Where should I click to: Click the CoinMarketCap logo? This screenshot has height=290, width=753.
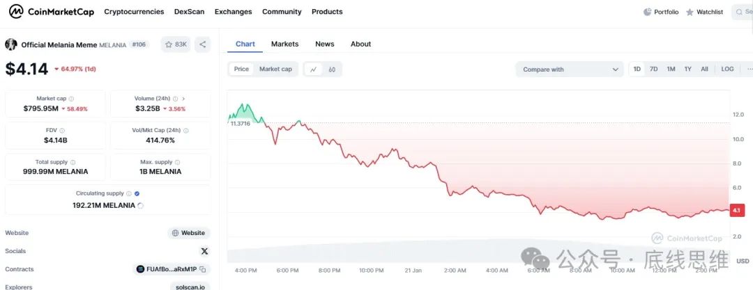52,12
